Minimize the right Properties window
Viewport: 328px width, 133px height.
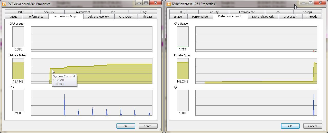pyautogui.click(x=304, y=3)
